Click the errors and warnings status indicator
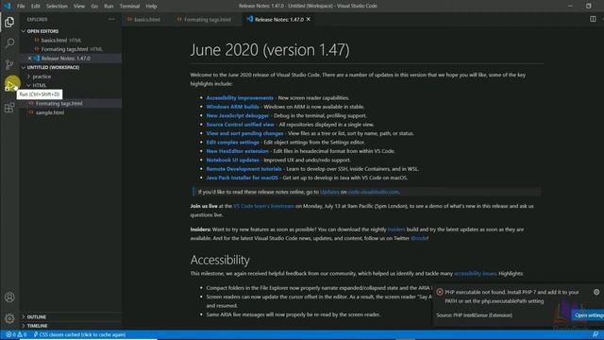Screen dimensions: 604x340 pos(16,334)
